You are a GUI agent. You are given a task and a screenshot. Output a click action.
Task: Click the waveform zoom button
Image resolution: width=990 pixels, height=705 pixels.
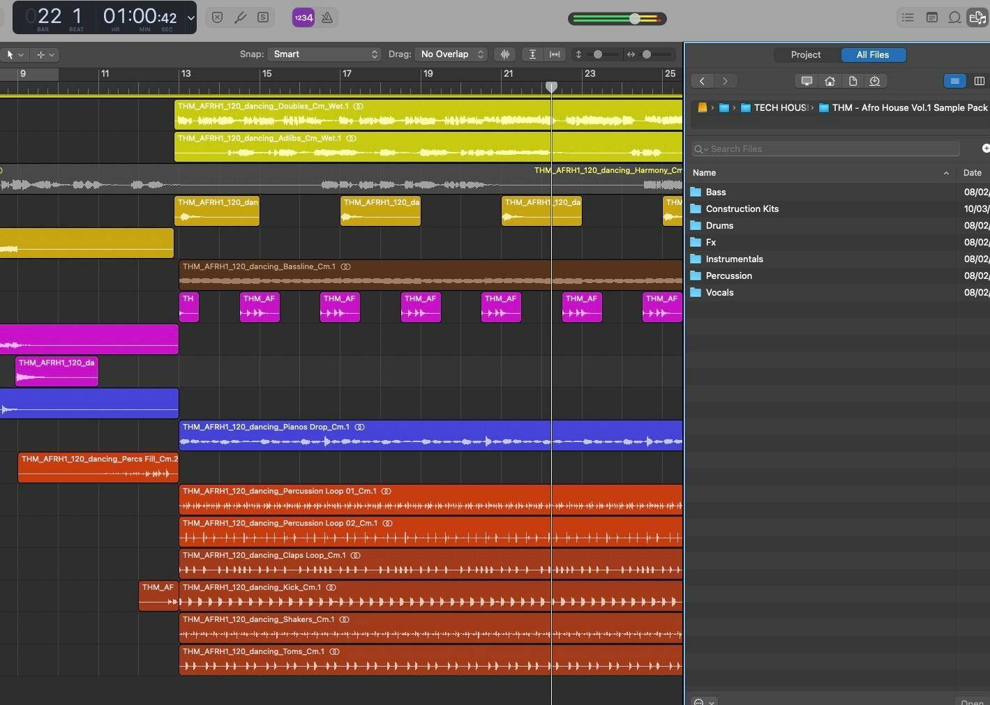click(505, 54)
